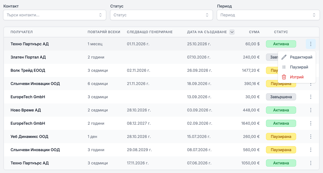Click creation date 07.10.2026 г.
The width and height of the screenshot is (323, 173).
coord(199,57)
